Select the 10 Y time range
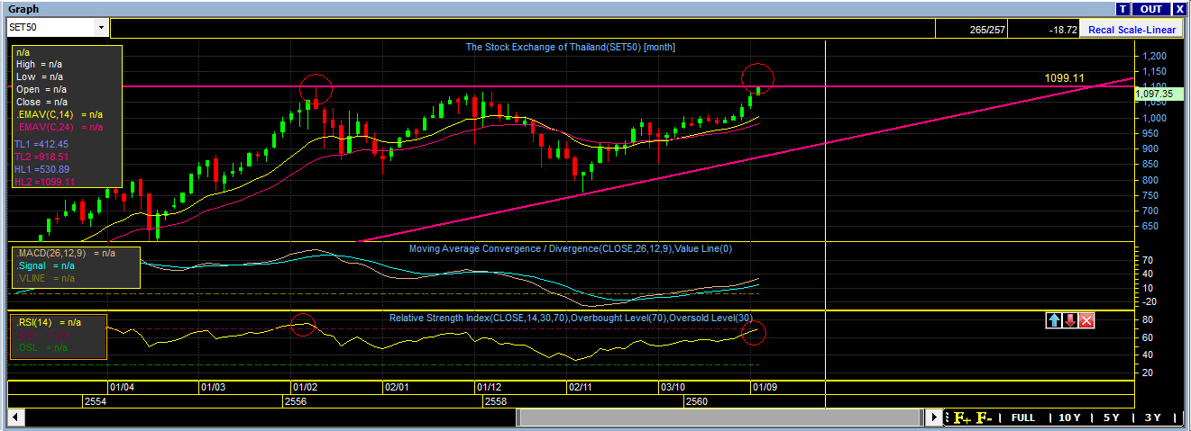Viewport: 1191px width, 431px height. (1069, 418)
